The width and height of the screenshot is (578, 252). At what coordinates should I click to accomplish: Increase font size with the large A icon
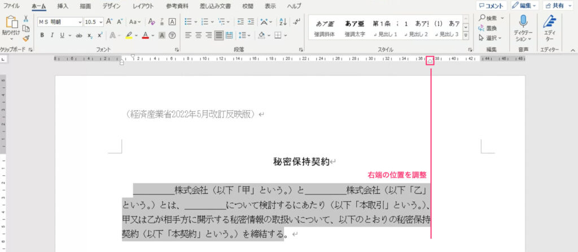point(109,22)
